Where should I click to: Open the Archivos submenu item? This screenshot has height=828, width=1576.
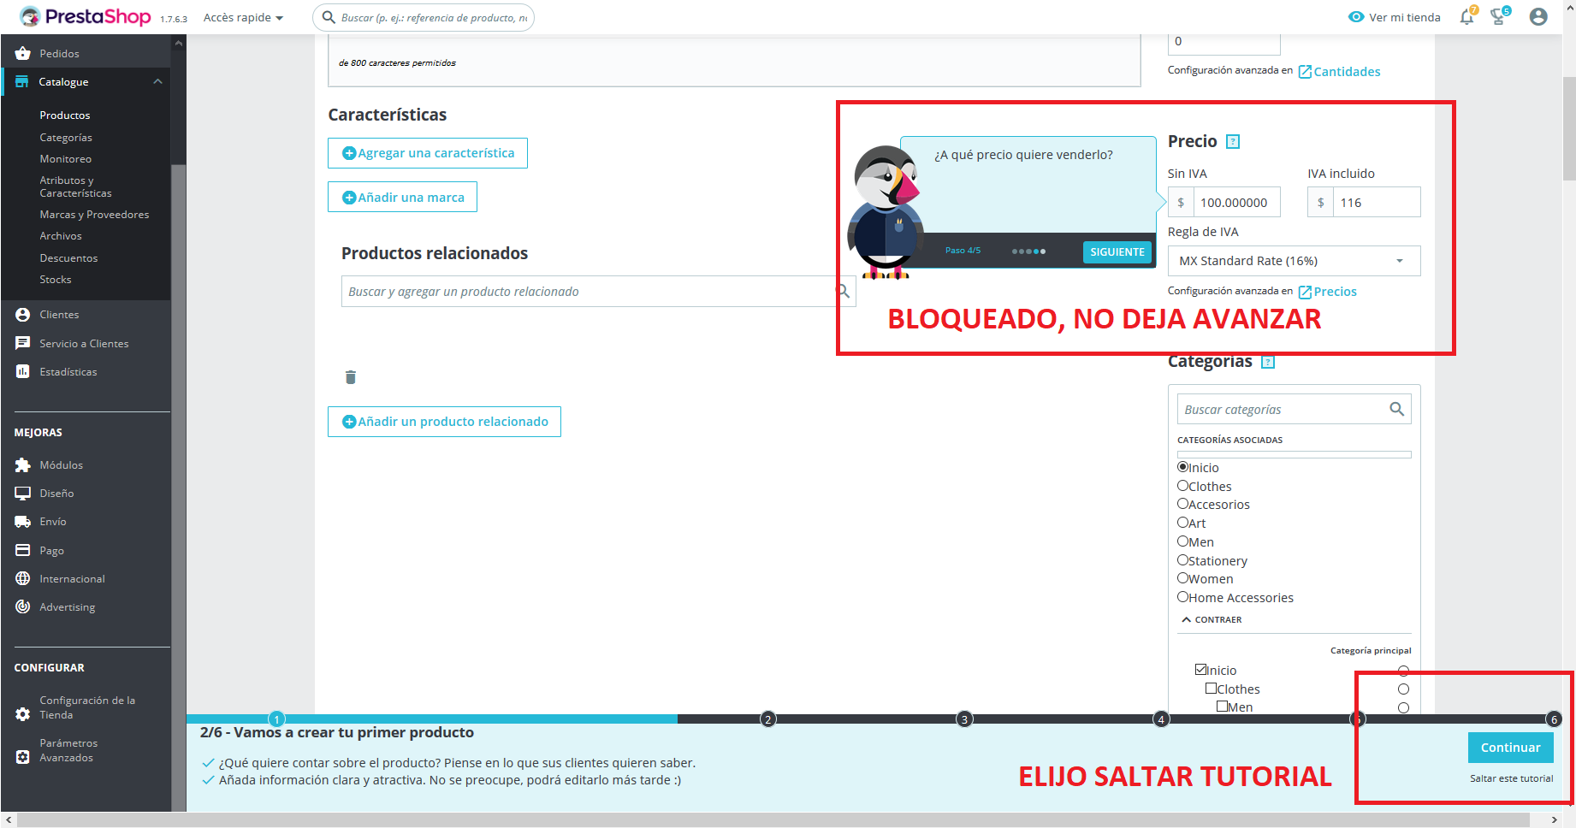click(61, 236)
